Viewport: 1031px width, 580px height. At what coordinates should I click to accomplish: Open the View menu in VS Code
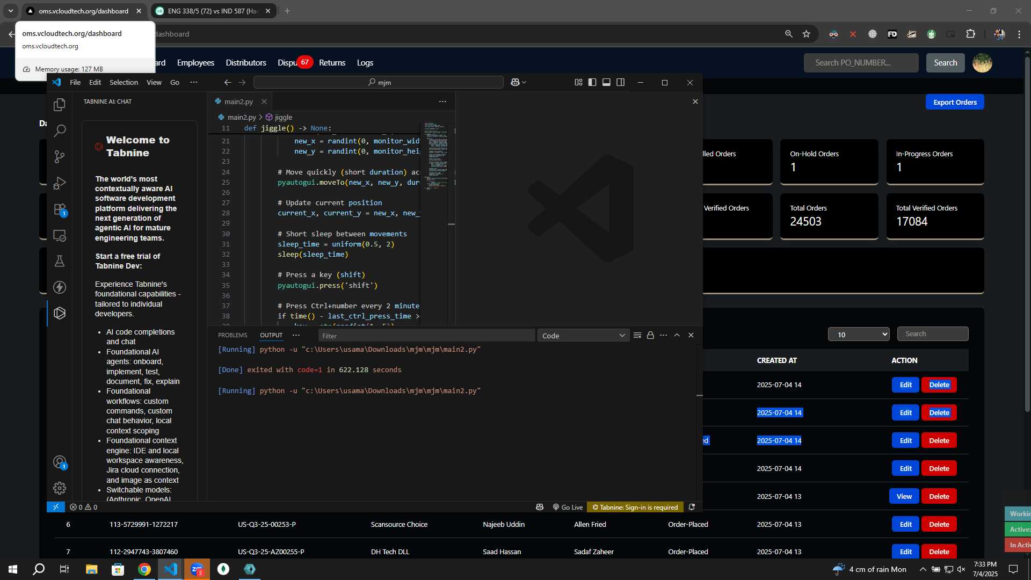pos(154,82)
